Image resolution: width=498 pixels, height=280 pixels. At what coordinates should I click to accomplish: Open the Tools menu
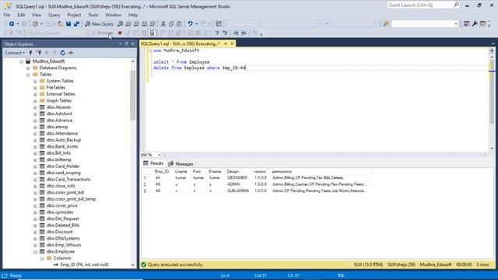pyautogui.click(x=93, y=15)
